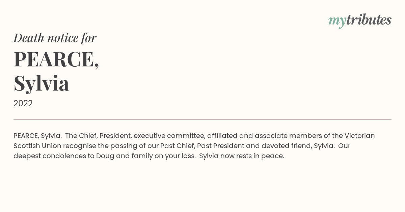Click the 'tributes' part of logo
The image size is (405, 212).
click(x=369, y=20)
